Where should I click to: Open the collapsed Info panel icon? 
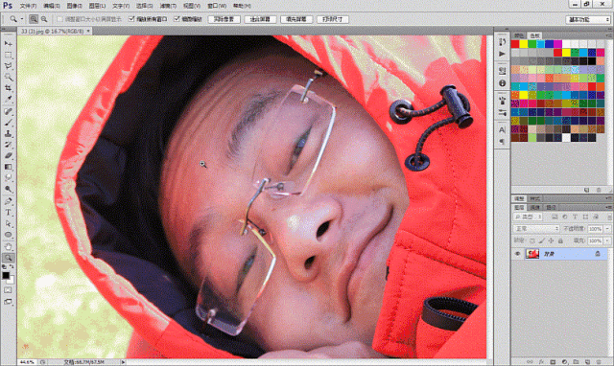coord(502,83)
